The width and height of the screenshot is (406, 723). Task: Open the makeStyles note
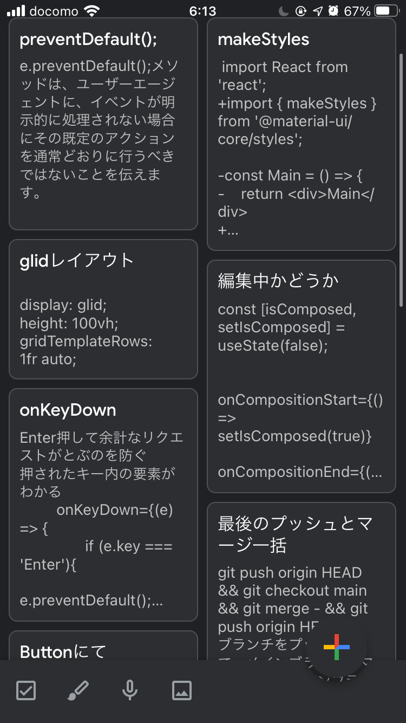[302, 134]
